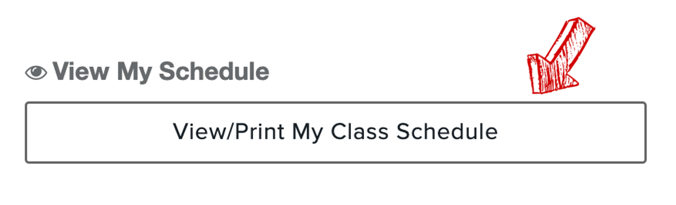676x205 pixels.
Task: Click the shaft of the red sketch arrow
Action: [568, 43]
